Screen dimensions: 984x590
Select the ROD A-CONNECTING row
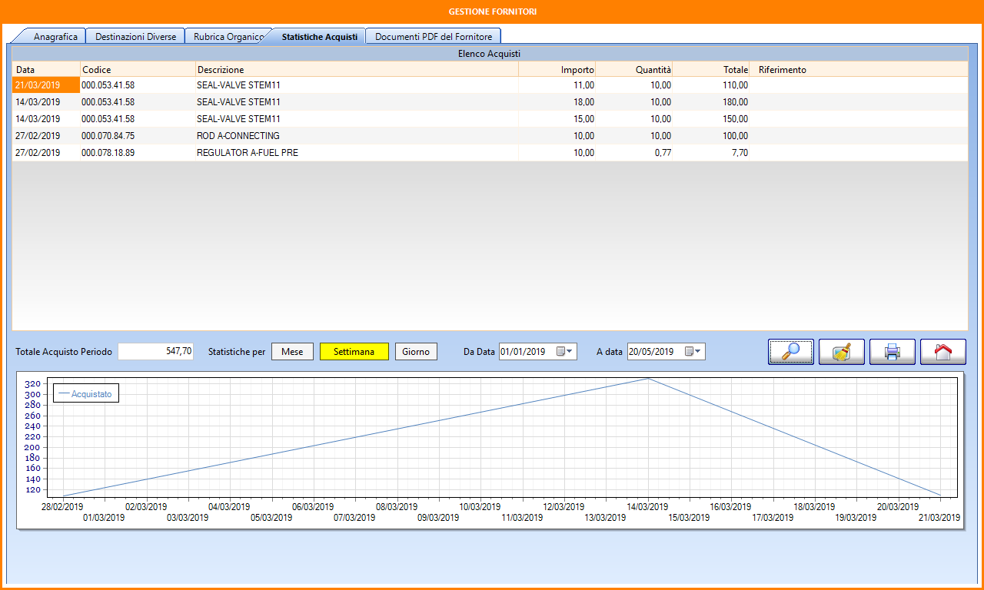[490, 136]
